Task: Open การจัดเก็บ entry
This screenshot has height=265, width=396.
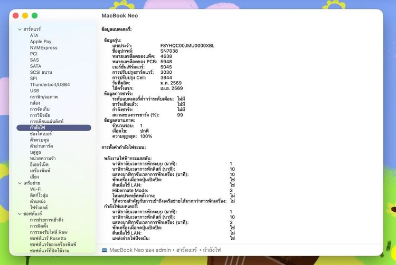Action: point(40,109)
